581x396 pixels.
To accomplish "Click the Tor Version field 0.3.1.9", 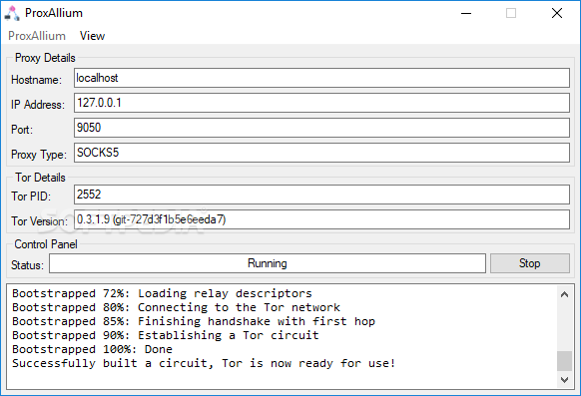I will [321, 219].
